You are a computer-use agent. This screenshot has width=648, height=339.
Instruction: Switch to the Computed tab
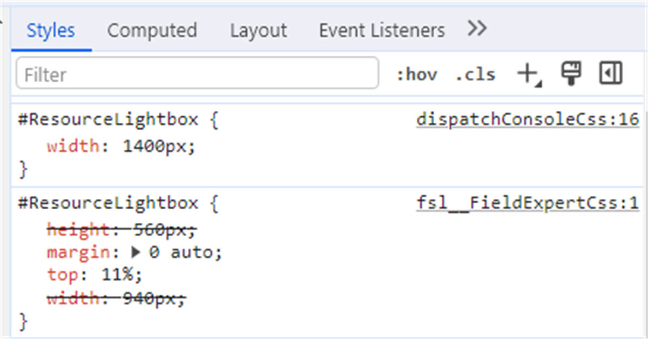click(x=152, y=30)
